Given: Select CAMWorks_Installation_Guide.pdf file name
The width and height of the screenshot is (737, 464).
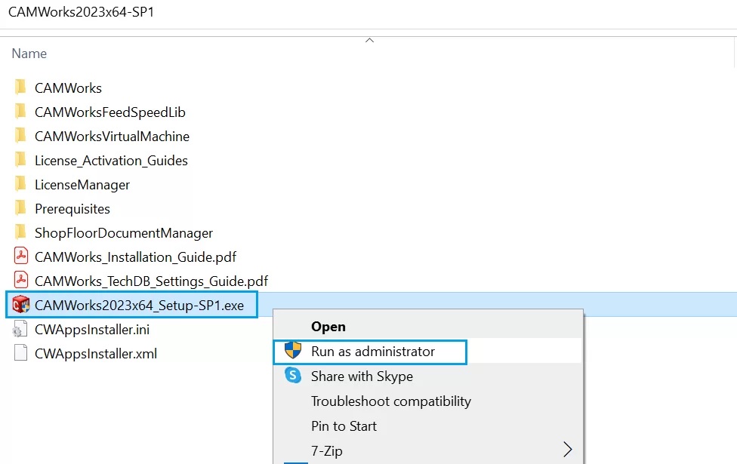Looking at the screenshot, I should pos(135,257).
